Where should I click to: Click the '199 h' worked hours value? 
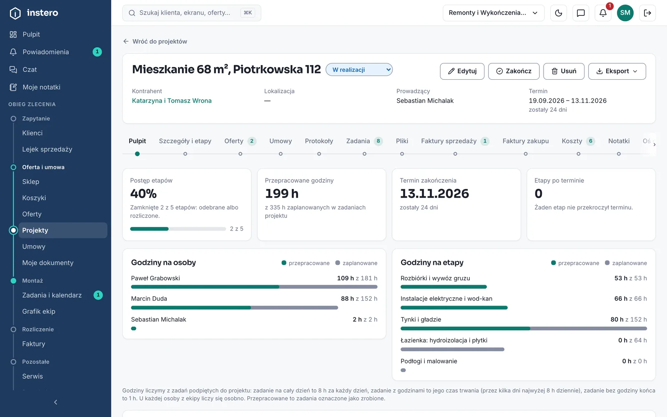tap(282, 193)
